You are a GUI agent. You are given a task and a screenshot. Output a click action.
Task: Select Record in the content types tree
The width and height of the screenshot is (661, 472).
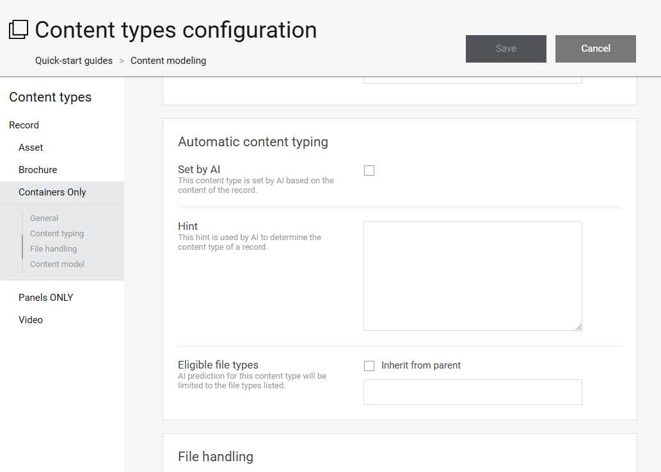[24, 125]
